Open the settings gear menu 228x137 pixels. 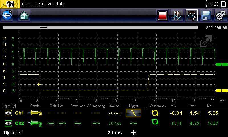tap(220, 15)
